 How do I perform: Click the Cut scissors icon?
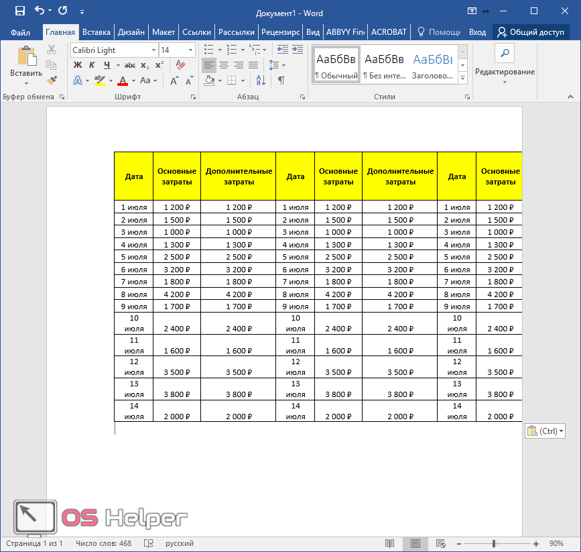(x=52, y=50)
